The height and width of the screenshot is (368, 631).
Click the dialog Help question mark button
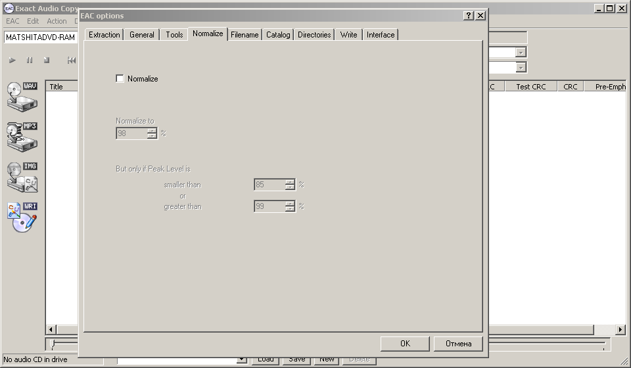point(468,16)
